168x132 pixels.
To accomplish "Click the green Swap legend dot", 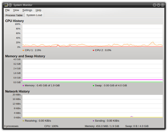I will click(x=94, y=86).
